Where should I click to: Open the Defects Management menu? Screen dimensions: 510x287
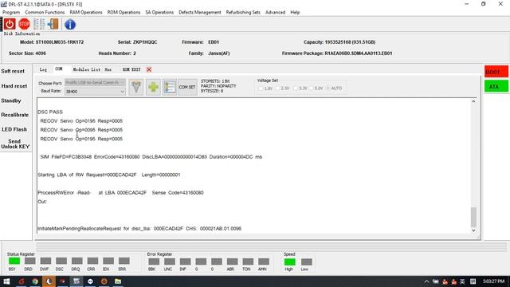point(200,13)
